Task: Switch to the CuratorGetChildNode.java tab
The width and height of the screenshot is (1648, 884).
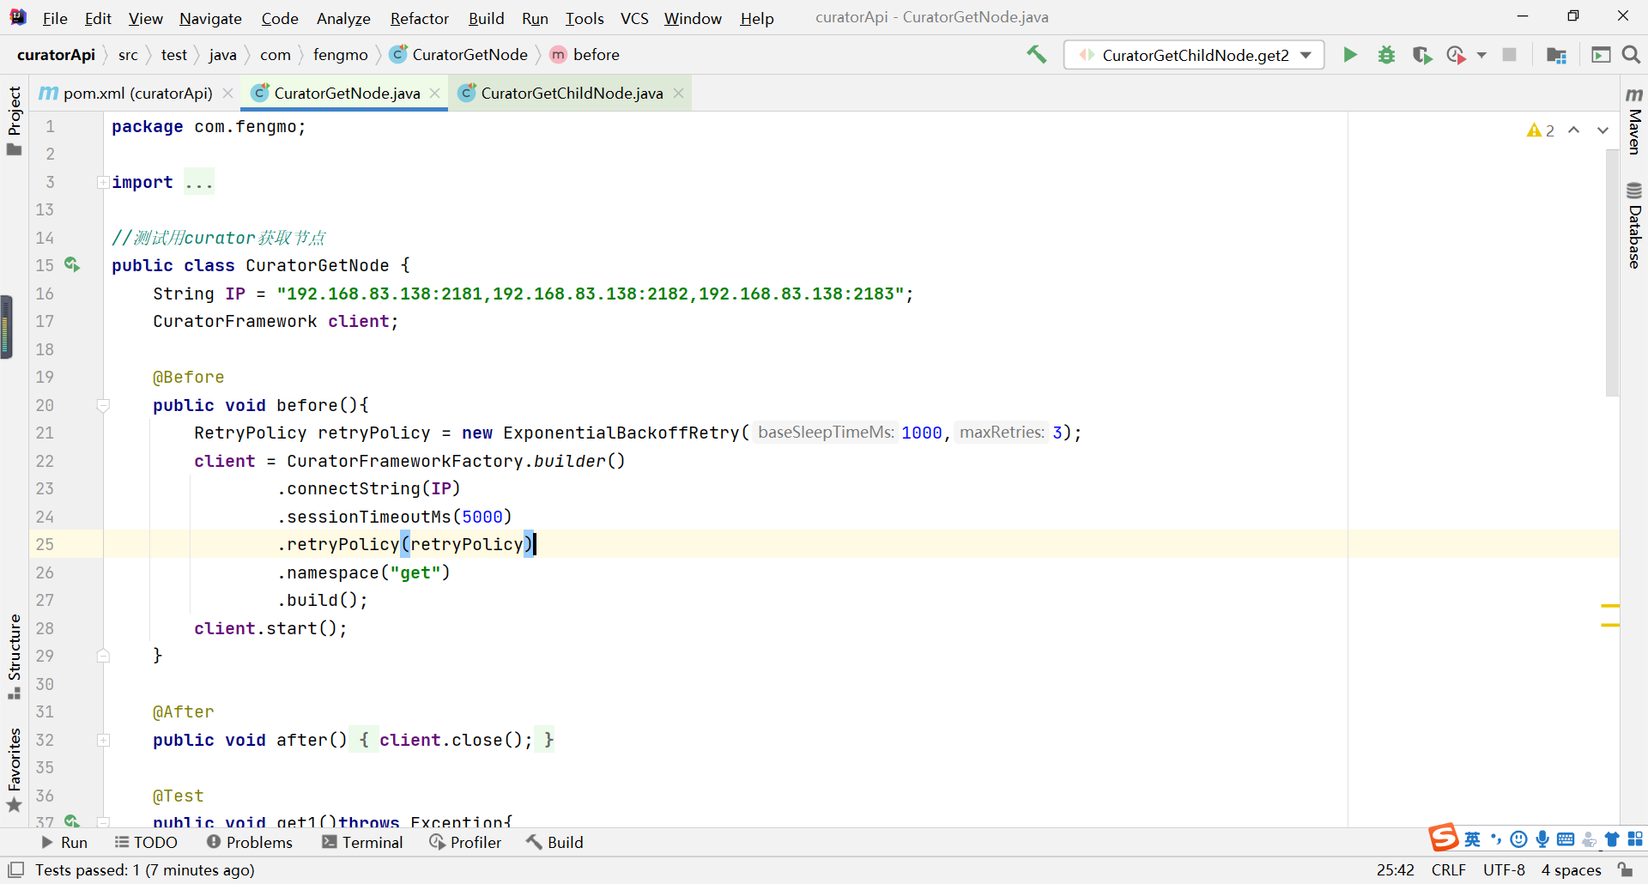Action: pyautogui.click(x=571, y=93)
